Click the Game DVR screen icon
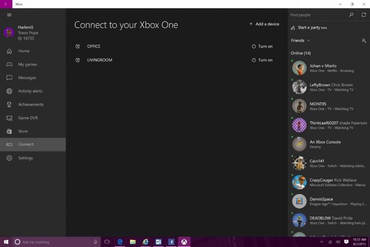 pyautogui.click(x=9, y=118)
